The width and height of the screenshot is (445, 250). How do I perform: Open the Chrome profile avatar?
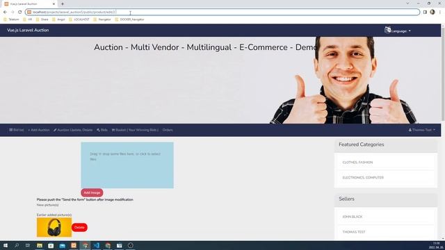point(432,12)
